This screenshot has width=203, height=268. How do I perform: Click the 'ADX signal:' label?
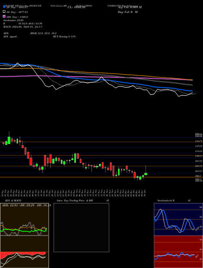click(x=10, y=37)
